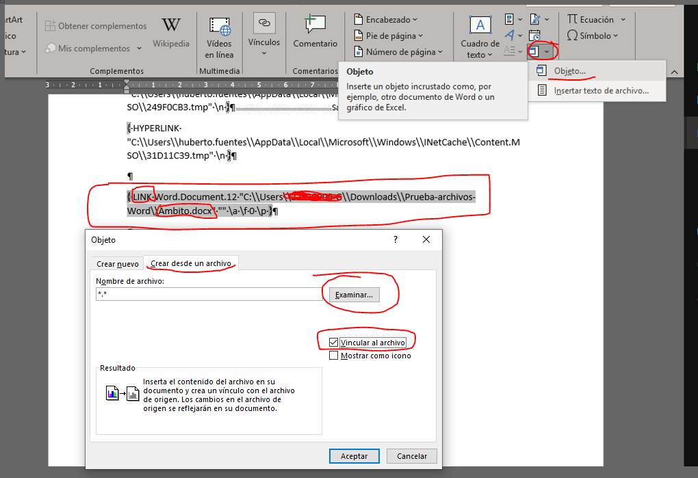
Task: Uncheck Vincular al archivo
Action: [x=333, y=343]
